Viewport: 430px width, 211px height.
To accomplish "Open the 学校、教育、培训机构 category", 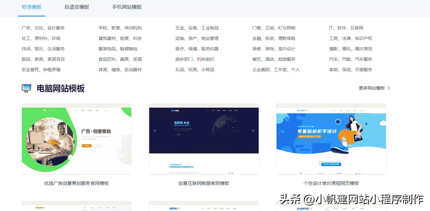I will pos(120,28).
